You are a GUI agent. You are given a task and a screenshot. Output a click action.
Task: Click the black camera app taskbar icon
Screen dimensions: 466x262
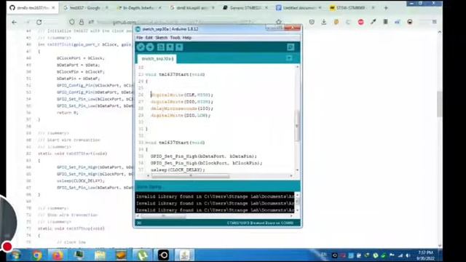pos(163,255)
